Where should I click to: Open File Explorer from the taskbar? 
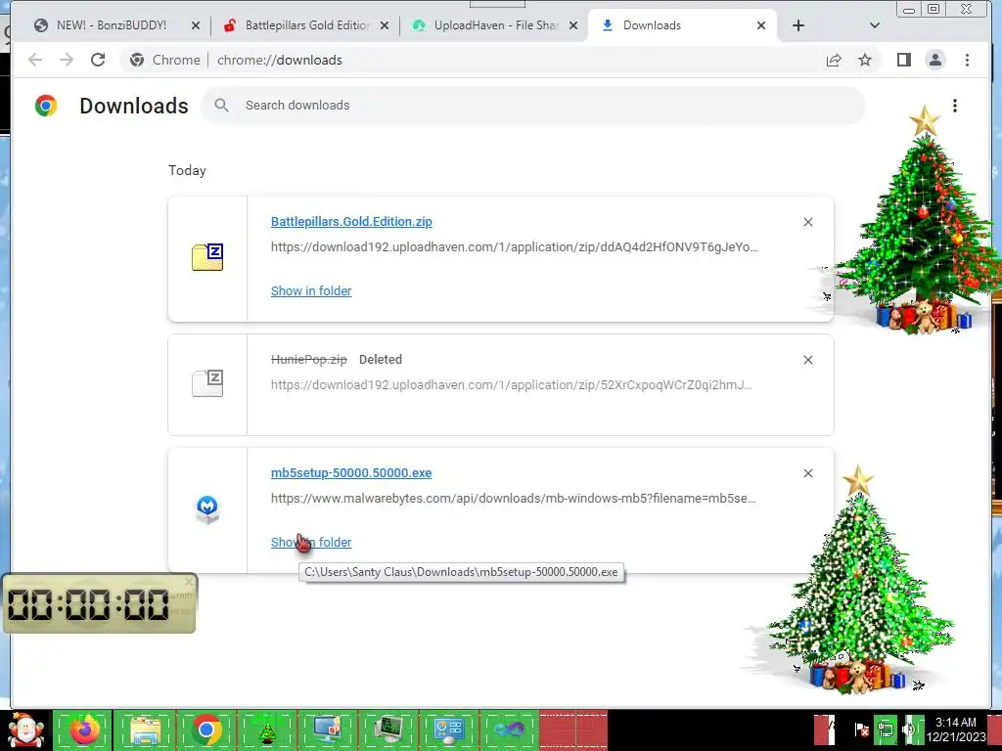145,729
